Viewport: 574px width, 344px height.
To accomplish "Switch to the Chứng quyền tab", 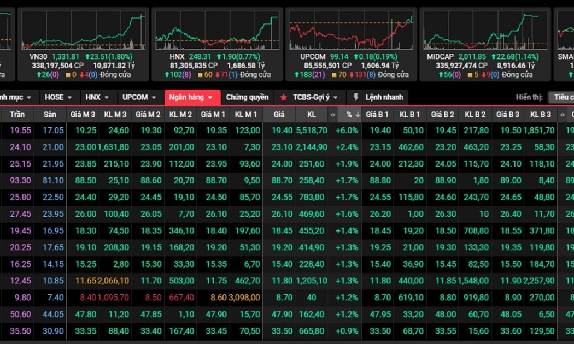I will tap(247, 97).
